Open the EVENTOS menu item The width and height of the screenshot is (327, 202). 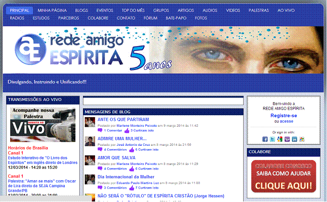(105, 10)
